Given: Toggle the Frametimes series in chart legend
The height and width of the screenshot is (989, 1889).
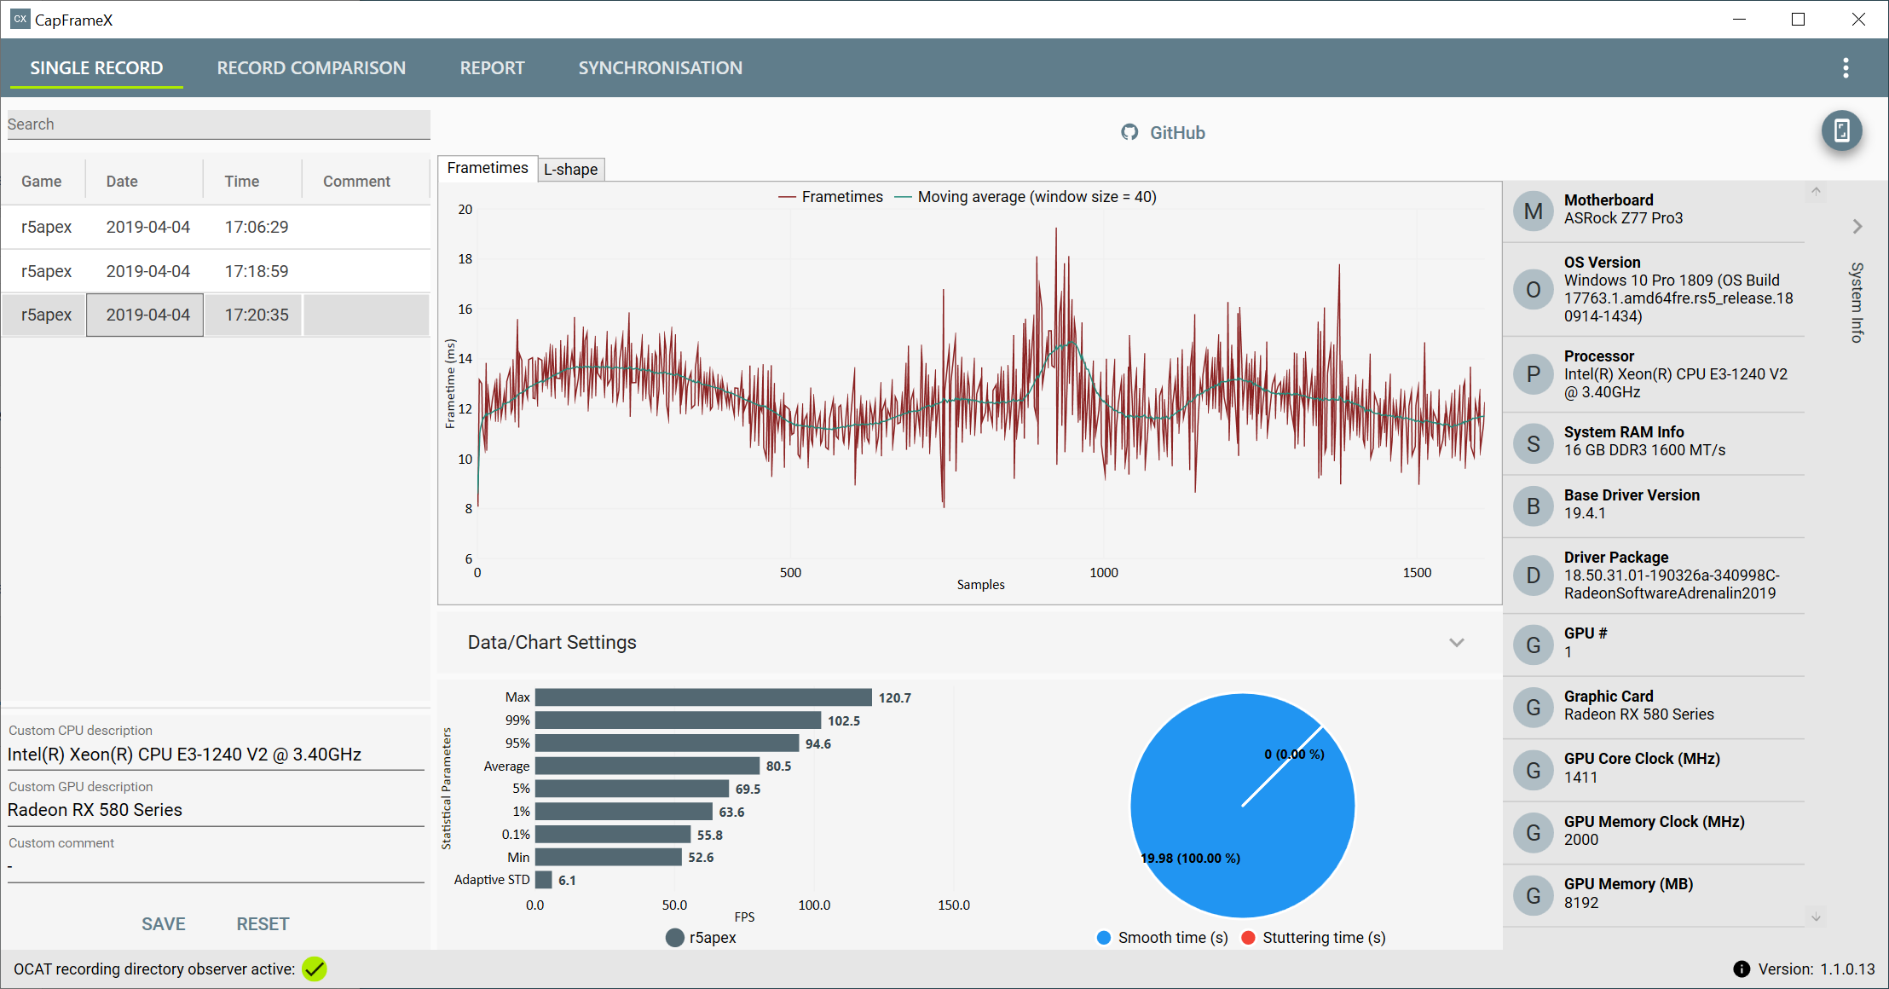Looking at the screenshot, I should 830,197.
